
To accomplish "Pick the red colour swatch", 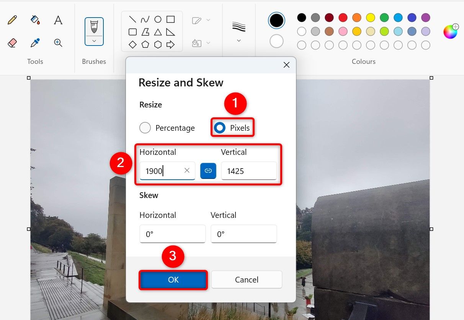I will point(343,18).
